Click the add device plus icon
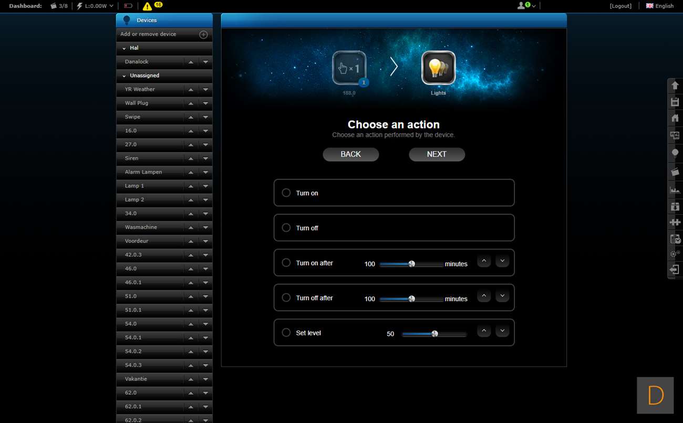Screen dimensions: 683x423 pyautogui.click(x=203, y=35)
